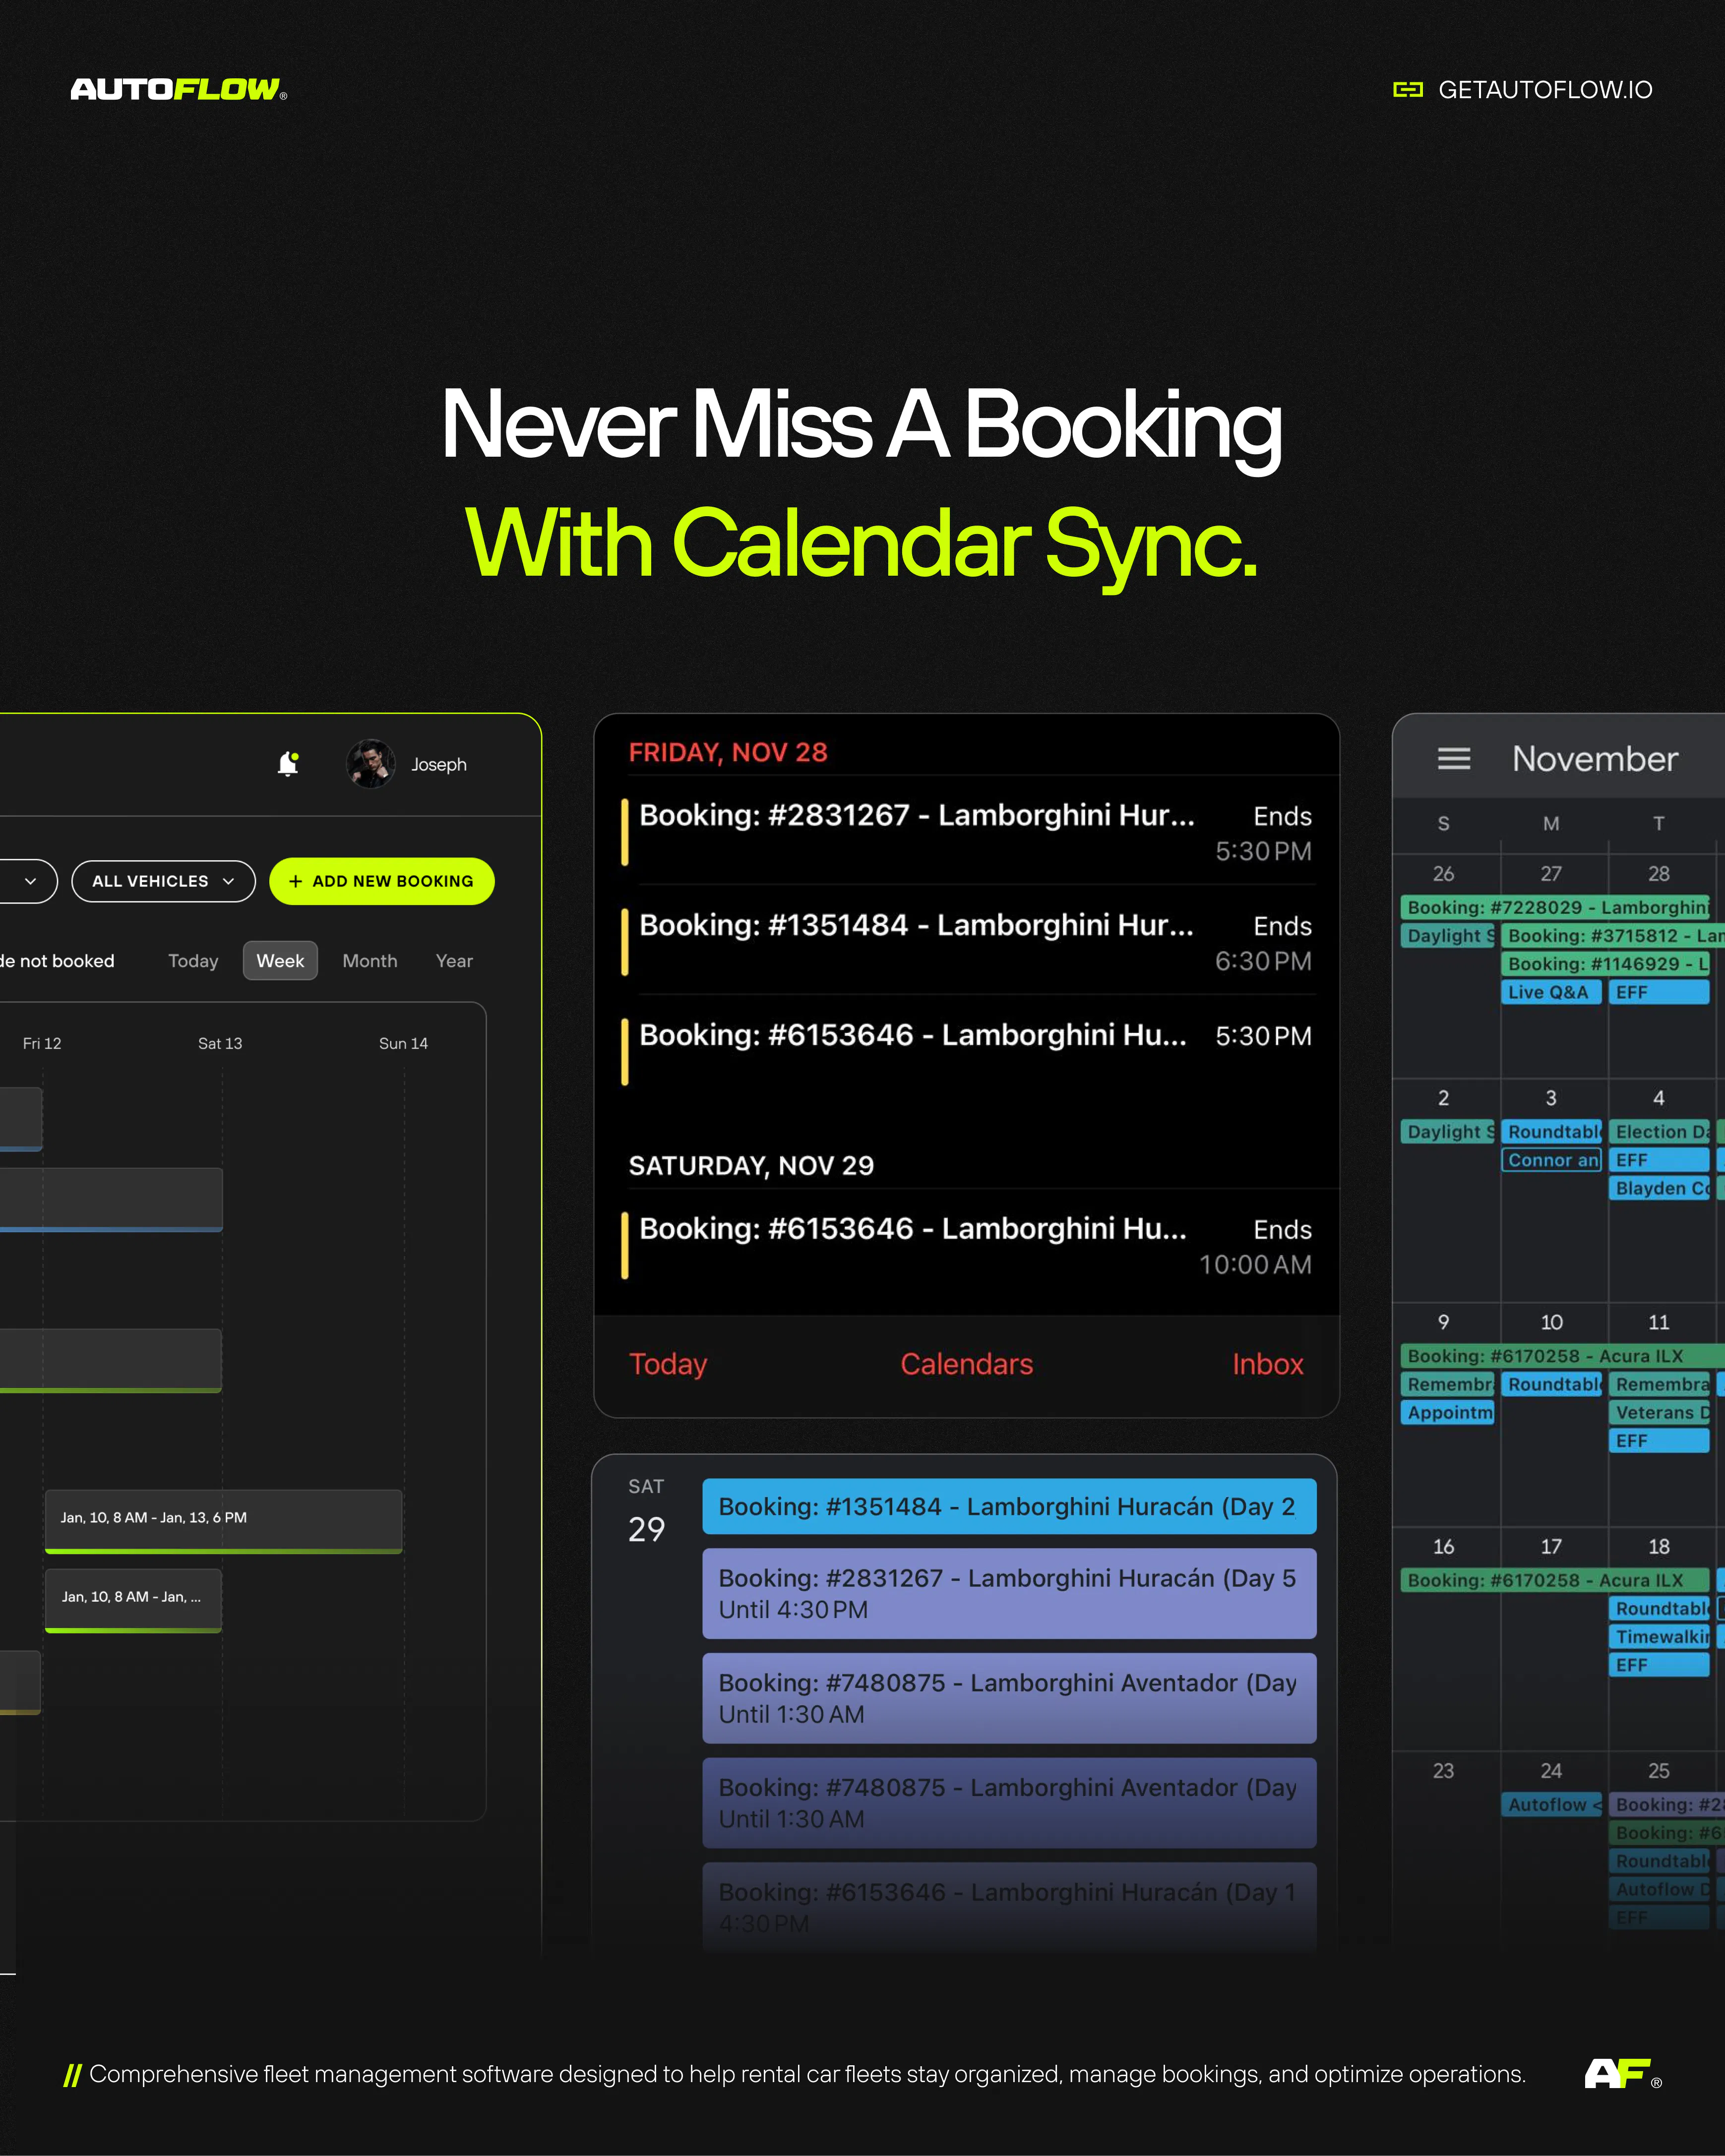Click the link icon beside GETAUTOFLOW.IO
This screenshot has height=2156, width=1725.
(1408, 90)
